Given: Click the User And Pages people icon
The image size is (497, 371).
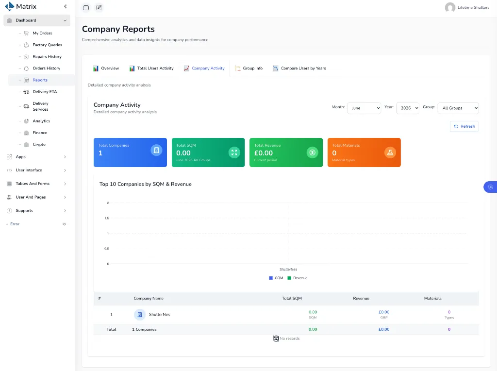Looking at the screenshot, I should click(x=9, y=197).
